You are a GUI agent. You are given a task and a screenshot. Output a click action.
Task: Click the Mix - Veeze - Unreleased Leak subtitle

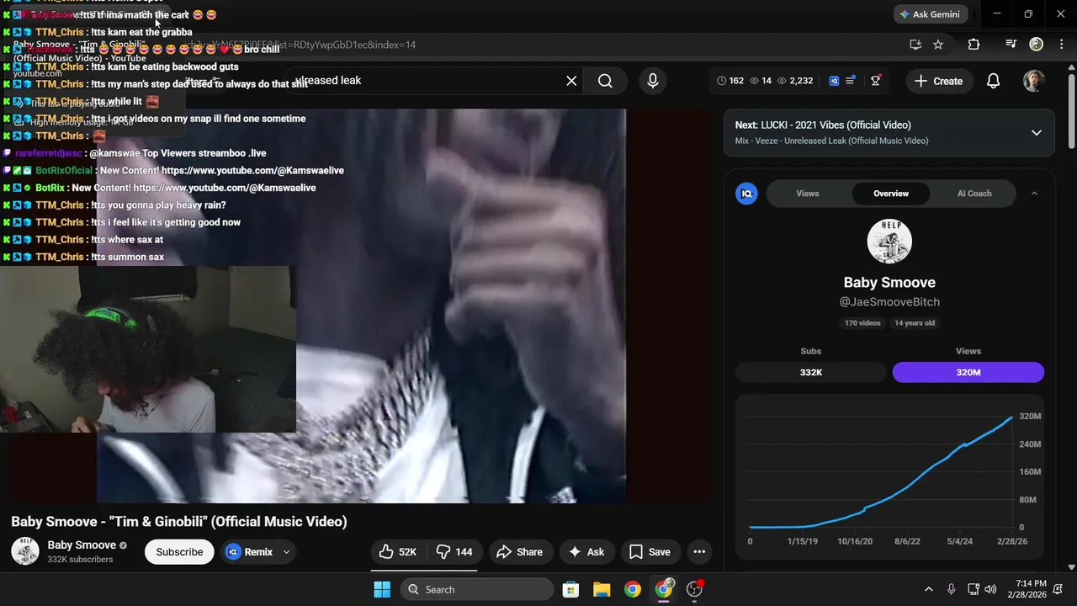[x=831, y=141]
